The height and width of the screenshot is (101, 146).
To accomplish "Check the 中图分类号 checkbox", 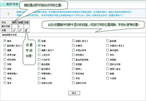I will (x=73, y=50).
